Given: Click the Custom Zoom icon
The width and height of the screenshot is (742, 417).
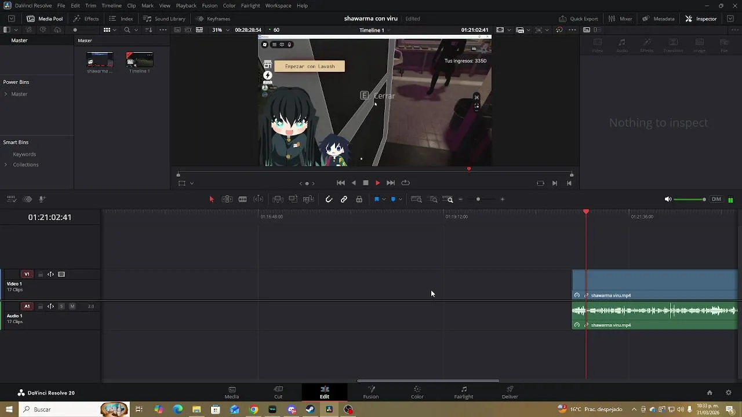Looking at the screenshot, I should (x=448, y=199).
